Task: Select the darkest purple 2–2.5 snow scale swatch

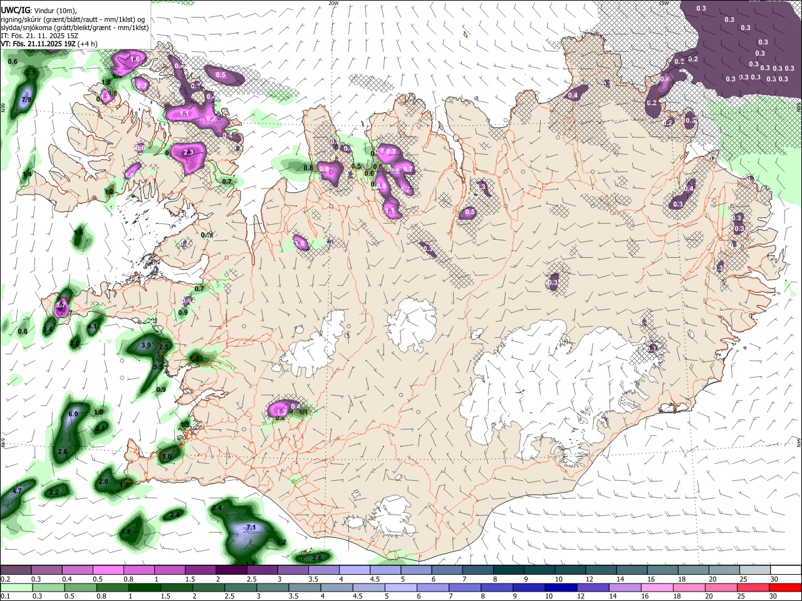Action: [x=231, y=570]
